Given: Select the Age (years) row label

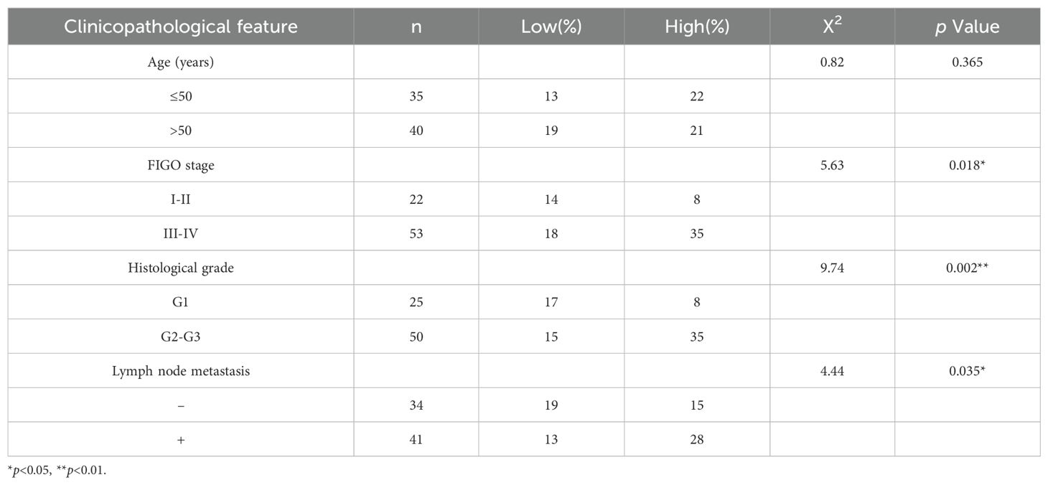Looking at the screenshot, I should [x=180, y=62].
